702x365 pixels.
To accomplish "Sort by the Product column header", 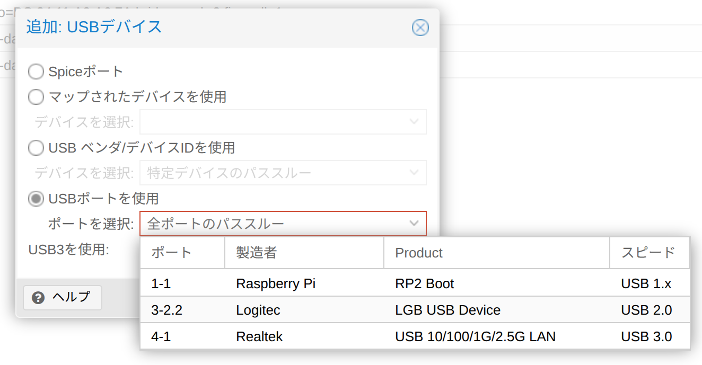I will click(x=496, y=253).
